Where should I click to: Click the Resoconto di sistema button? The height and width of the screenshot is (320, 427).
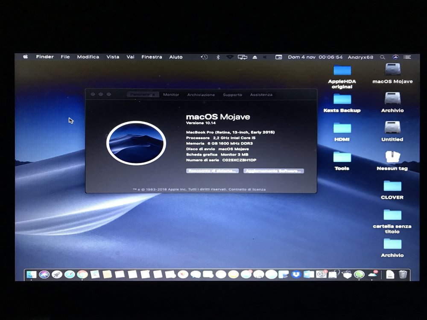(x=212, y=171)
